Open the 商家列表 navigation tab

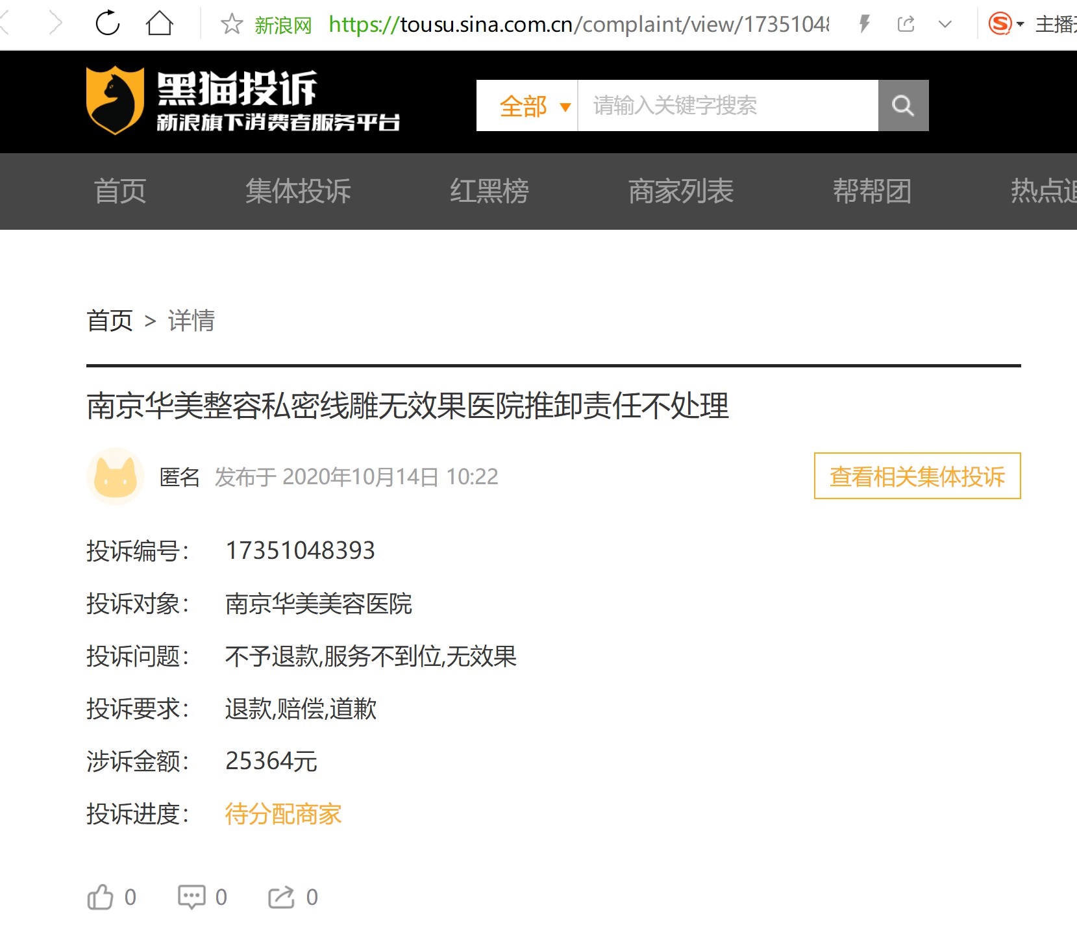pos(681,191)
